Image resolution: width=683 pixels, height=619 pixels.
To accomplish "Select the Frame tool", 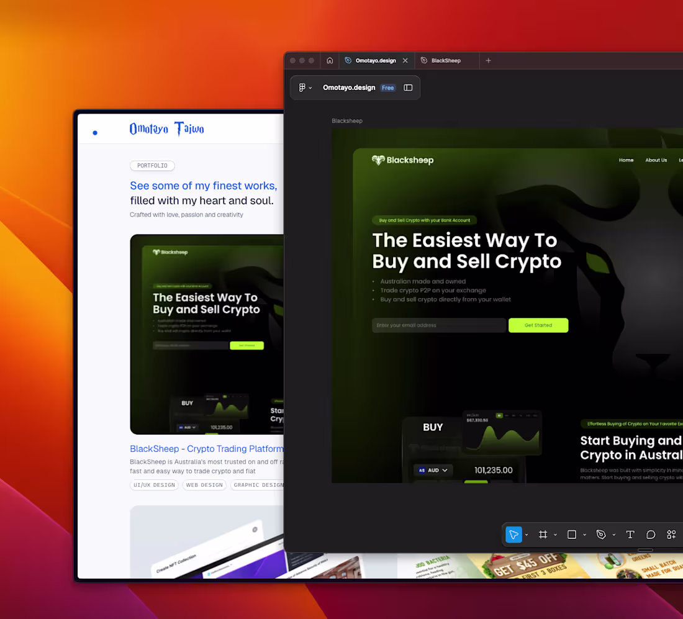I will point(543,535).
